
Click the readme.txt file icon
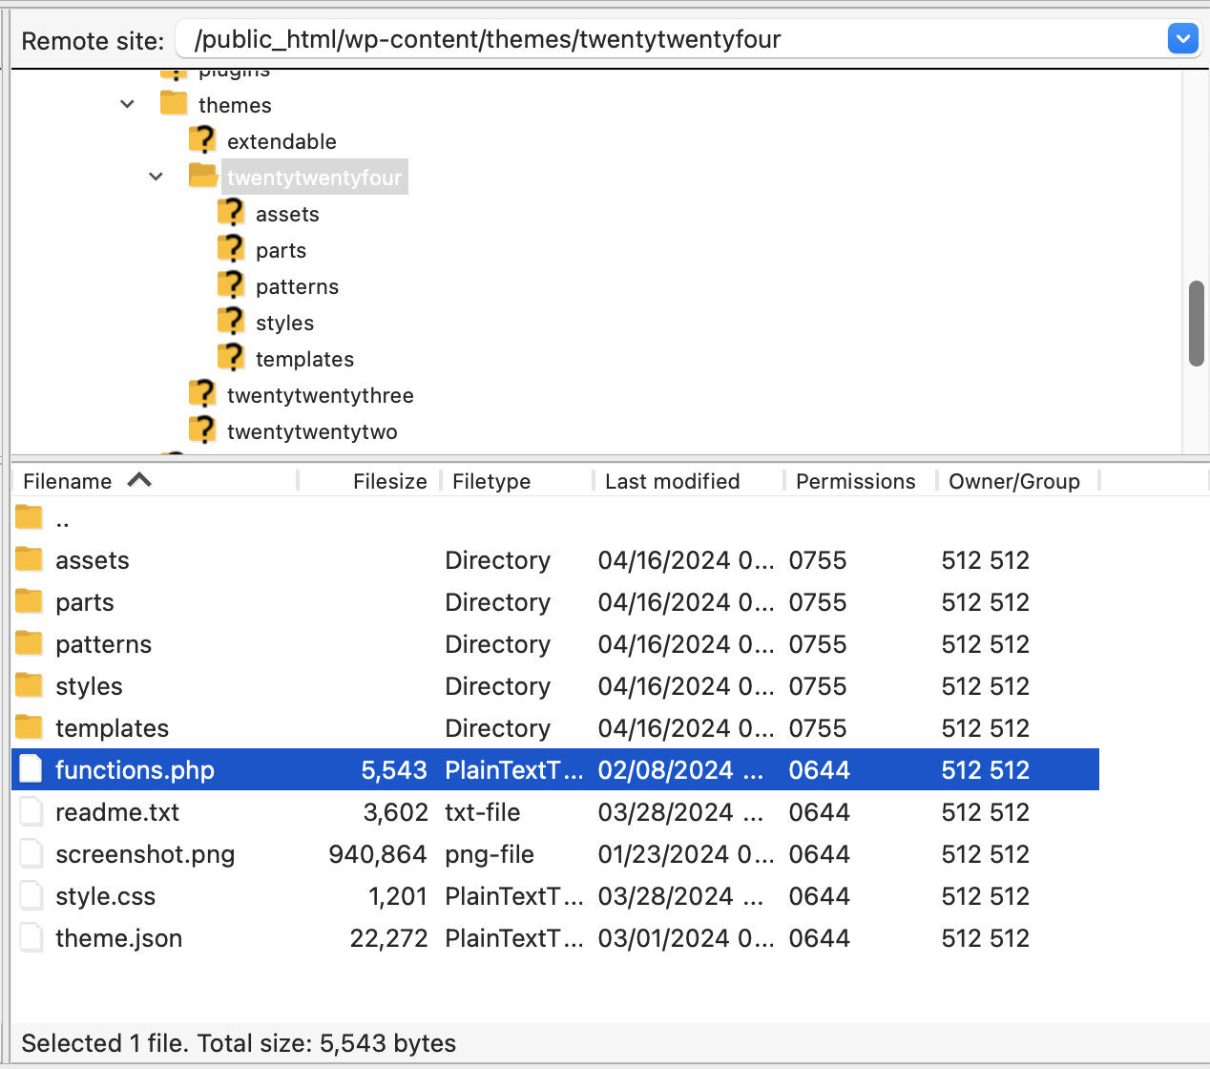tap(31, 810)
